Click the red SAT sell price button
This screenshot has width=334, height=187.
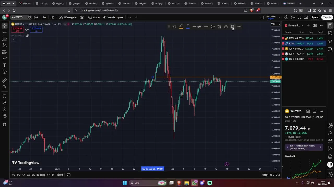pyautogui.click(x=17, y=30)
